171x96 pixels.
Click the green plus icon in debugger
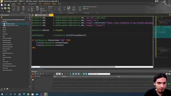coord(169,84)
